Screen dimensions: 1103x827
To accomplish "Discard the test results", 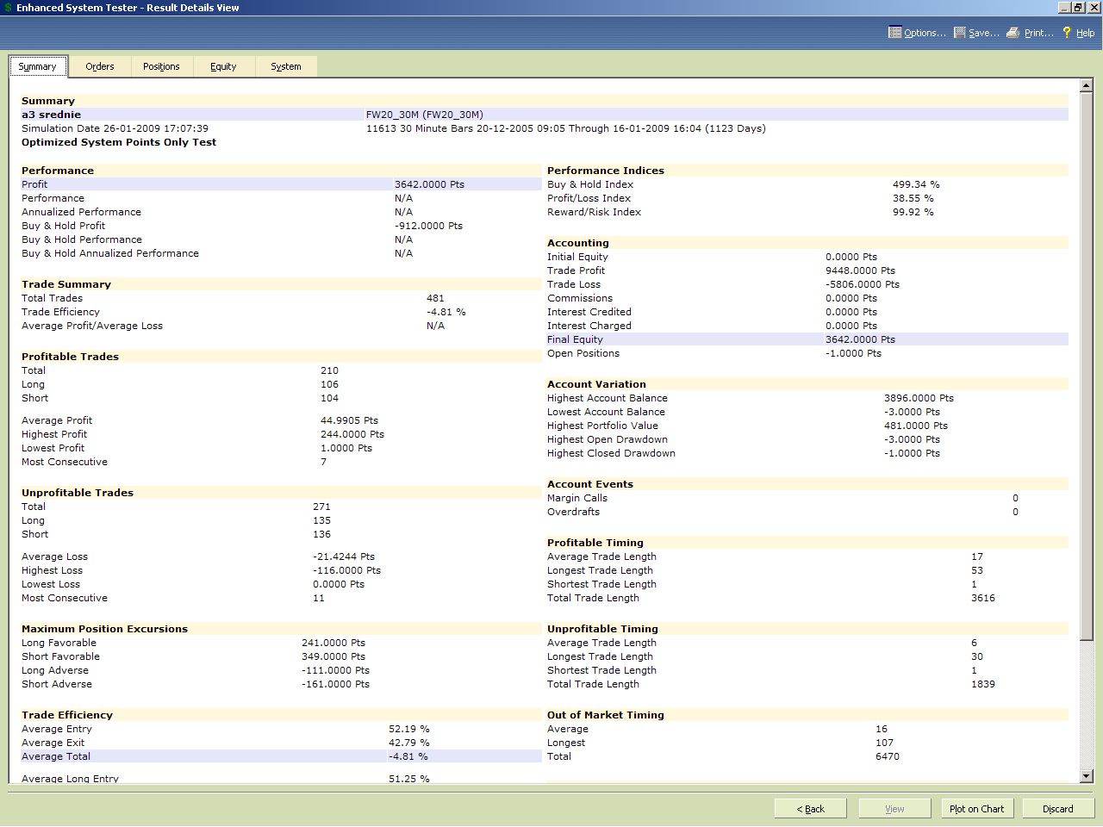I will click(1057, 809).
